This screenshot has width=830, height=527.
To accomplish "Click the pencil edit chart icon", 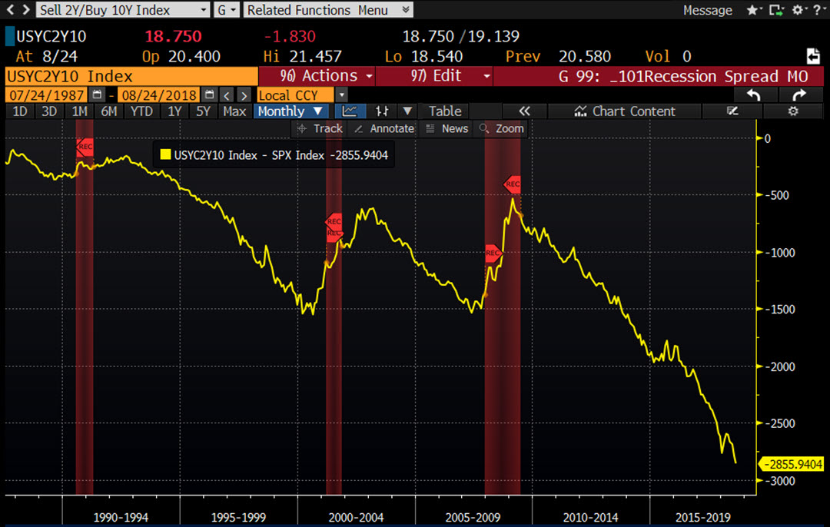I will pos(732,111).
